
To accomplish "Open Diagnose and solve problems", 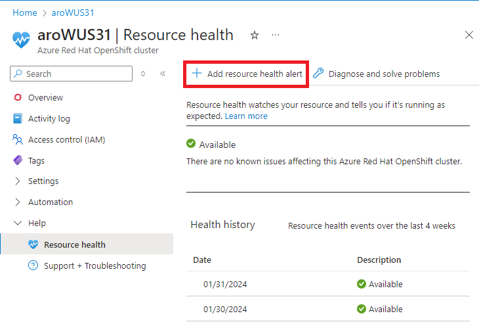I will [x=377, y=74].
